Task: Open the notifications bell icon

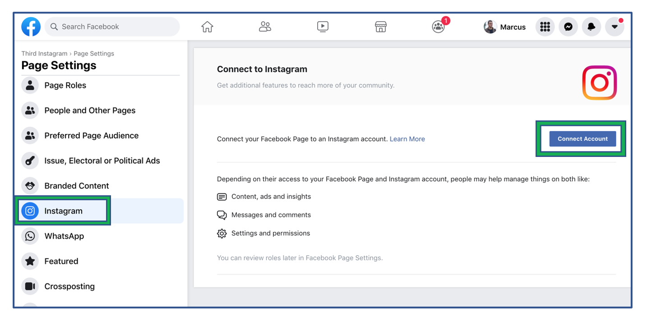Action: [x=592, y=27]
